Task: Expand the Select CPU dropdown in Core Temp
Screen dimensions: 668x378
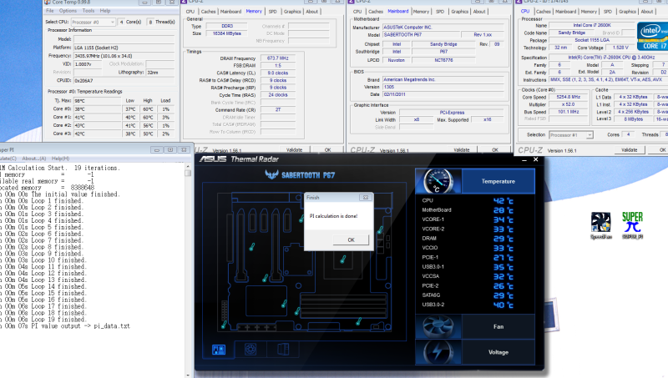Action: 112,22
